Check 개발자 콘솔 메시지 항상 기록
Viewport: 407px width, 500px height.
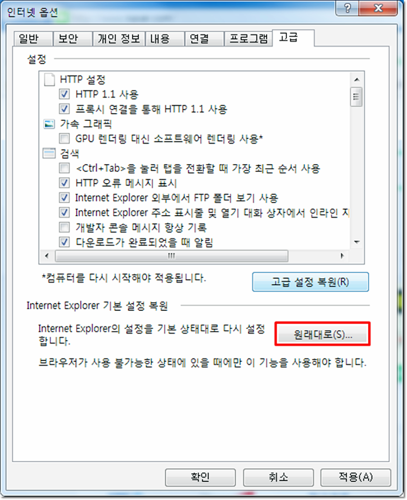(64, 227)
